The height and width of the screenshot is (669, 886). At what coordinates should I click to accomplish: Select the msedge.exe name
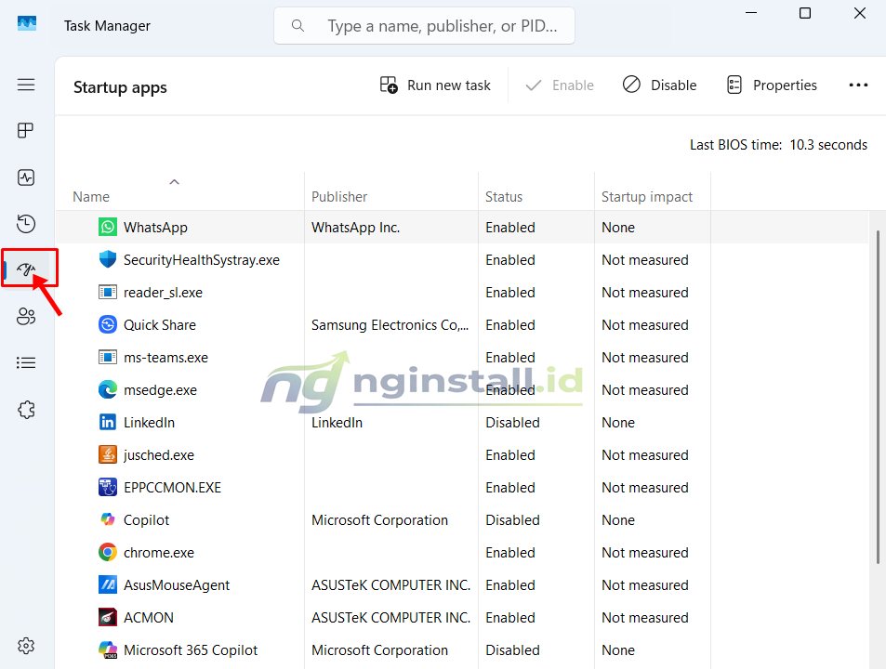[160, 390]
